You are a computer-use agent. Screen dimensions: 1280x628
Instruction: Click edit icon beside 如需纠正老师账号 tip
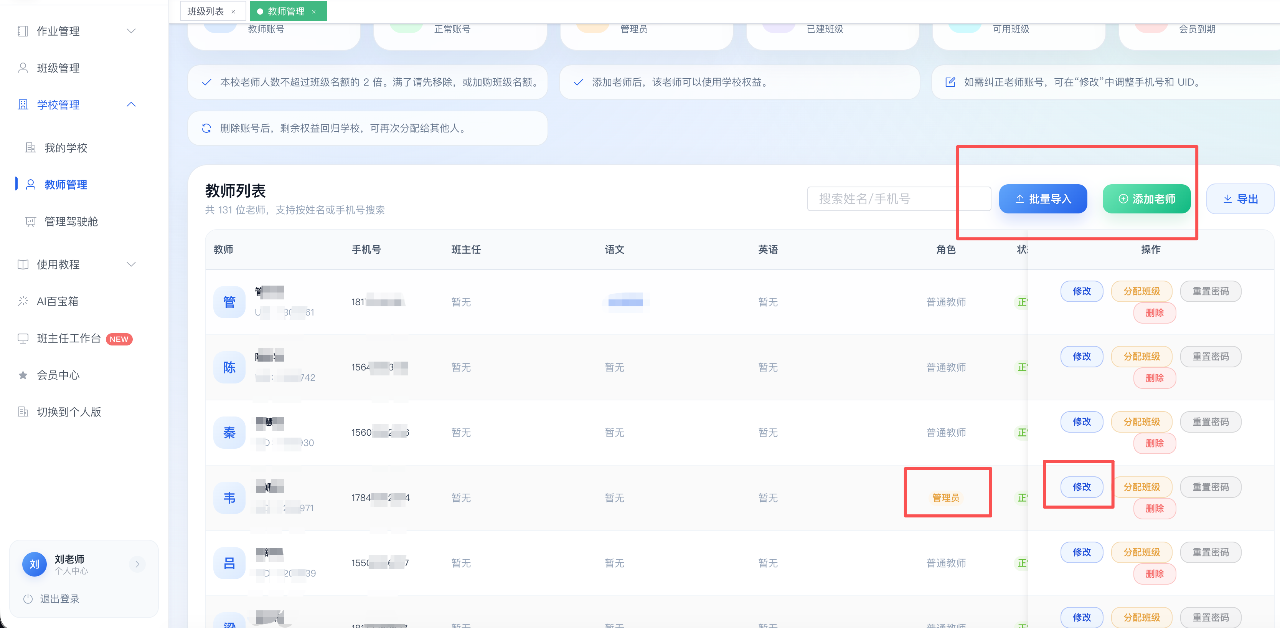(x=950, y=82)
